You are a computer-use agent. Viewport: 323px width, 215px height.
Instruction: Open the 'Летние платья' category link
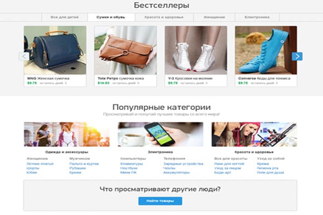tap(40, 164)
